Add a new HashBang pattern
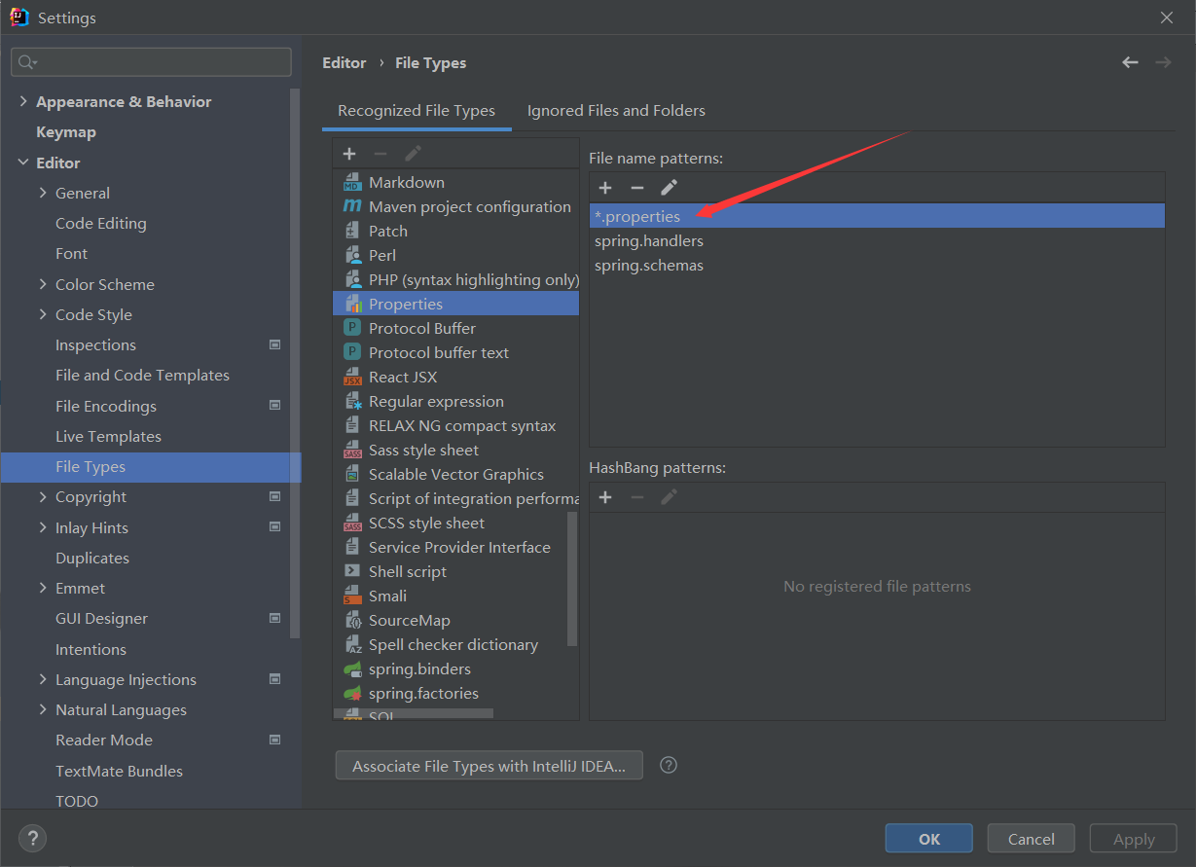The image size is (1196, 867). coord(605,497)
